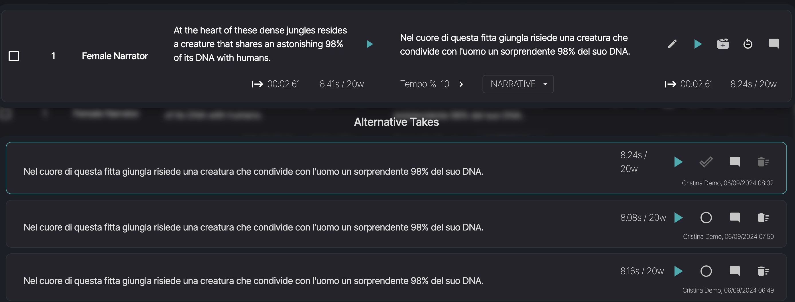Delete the 8.08s alternative take
This screenshot has width=795, height=302.
(x=763, y=217)
